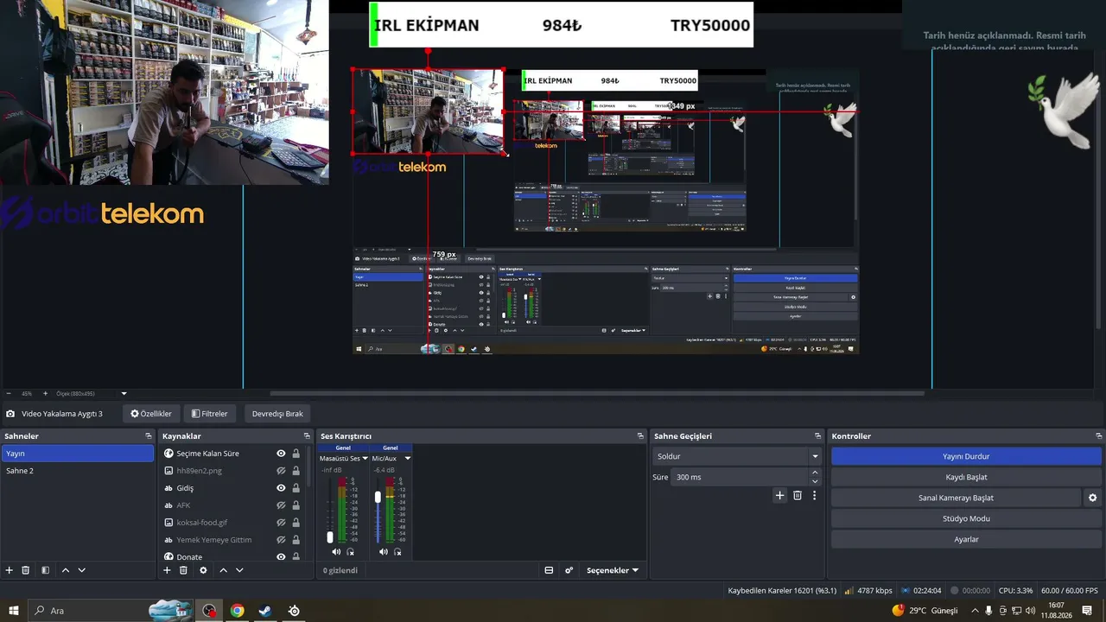Open Filtreler for the selected source
1106x622 pixels.
click(x=210, y=414)
